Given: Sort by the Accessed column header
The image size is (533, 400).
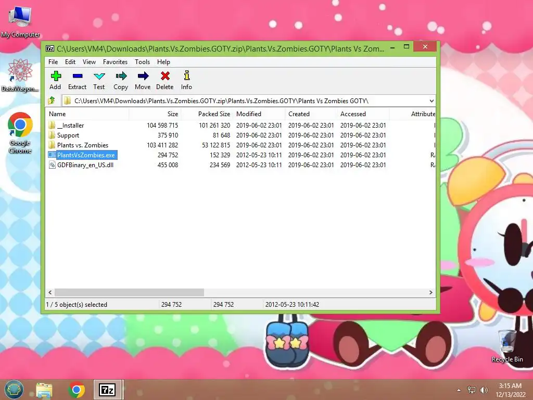Looking at the screenshot, I should tap(363, 114).
